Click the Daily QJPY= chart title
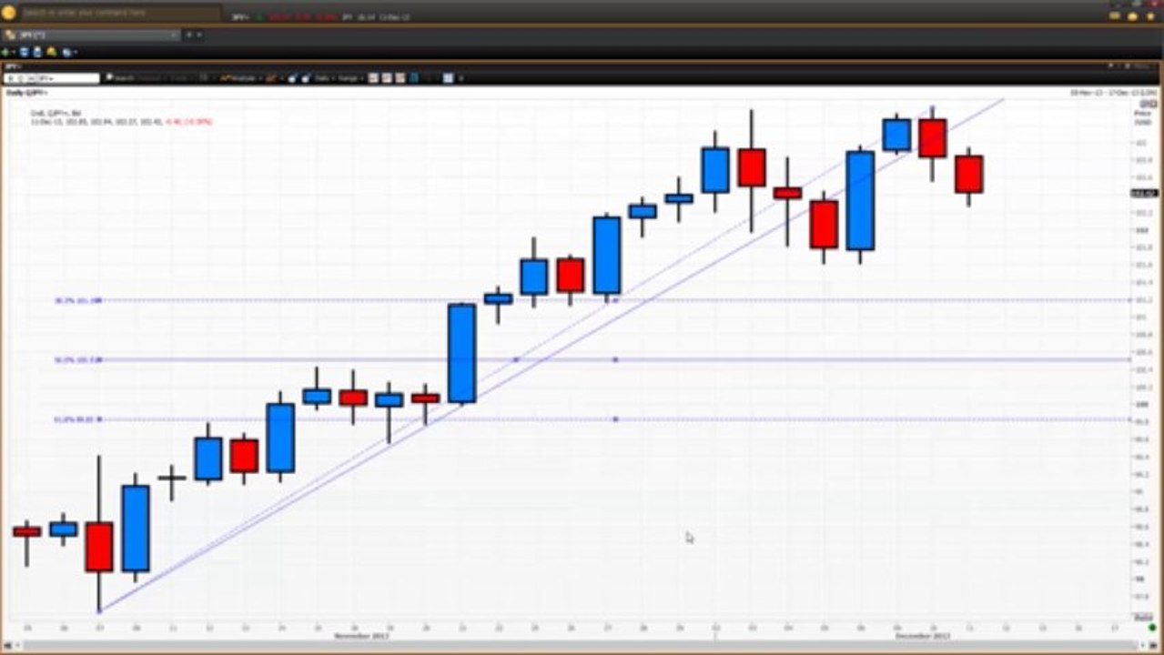 [x=26, y=93]
